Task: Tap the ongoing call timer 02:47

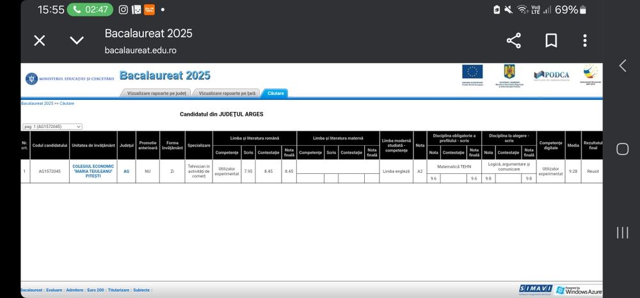Action: [90, 10]
